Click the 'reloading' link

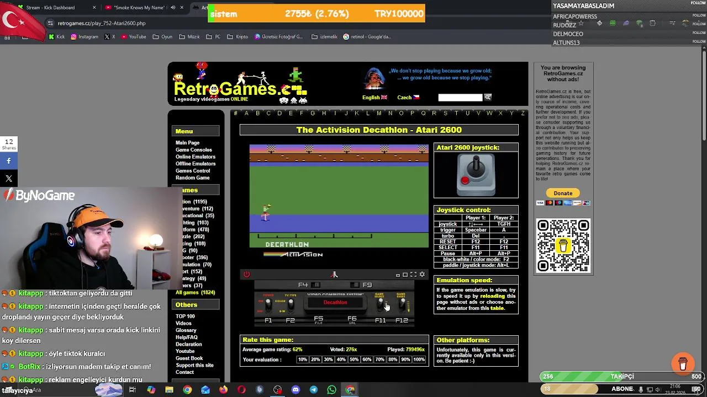click(x=492, y=296)
